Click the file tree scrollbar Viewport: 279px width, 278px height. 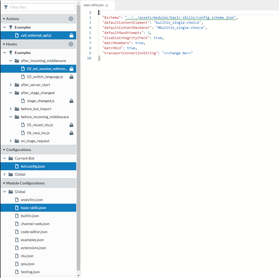pyautogui.click(x=79, y=134)
